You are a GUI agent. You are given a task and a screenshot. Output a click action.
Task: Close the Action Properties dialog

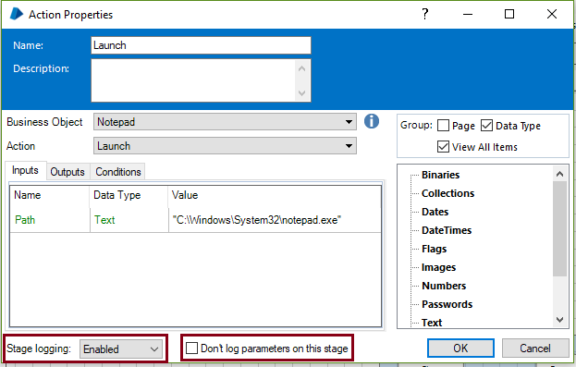[552, 14]
